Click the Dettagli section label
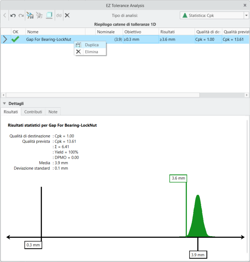 [16, 103]
